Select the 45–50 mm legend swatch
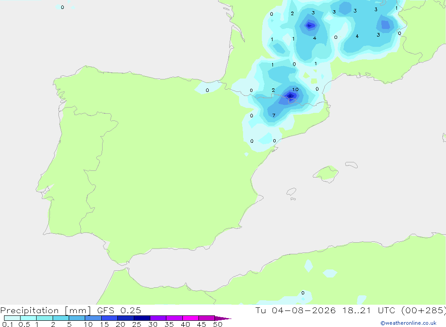Screen dimensions: 446x327 [x=206, y=318]
